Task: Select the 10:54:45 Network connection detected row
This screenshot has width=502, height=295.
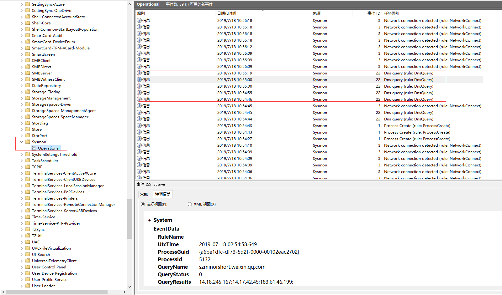Action: (x=309, y=106)
